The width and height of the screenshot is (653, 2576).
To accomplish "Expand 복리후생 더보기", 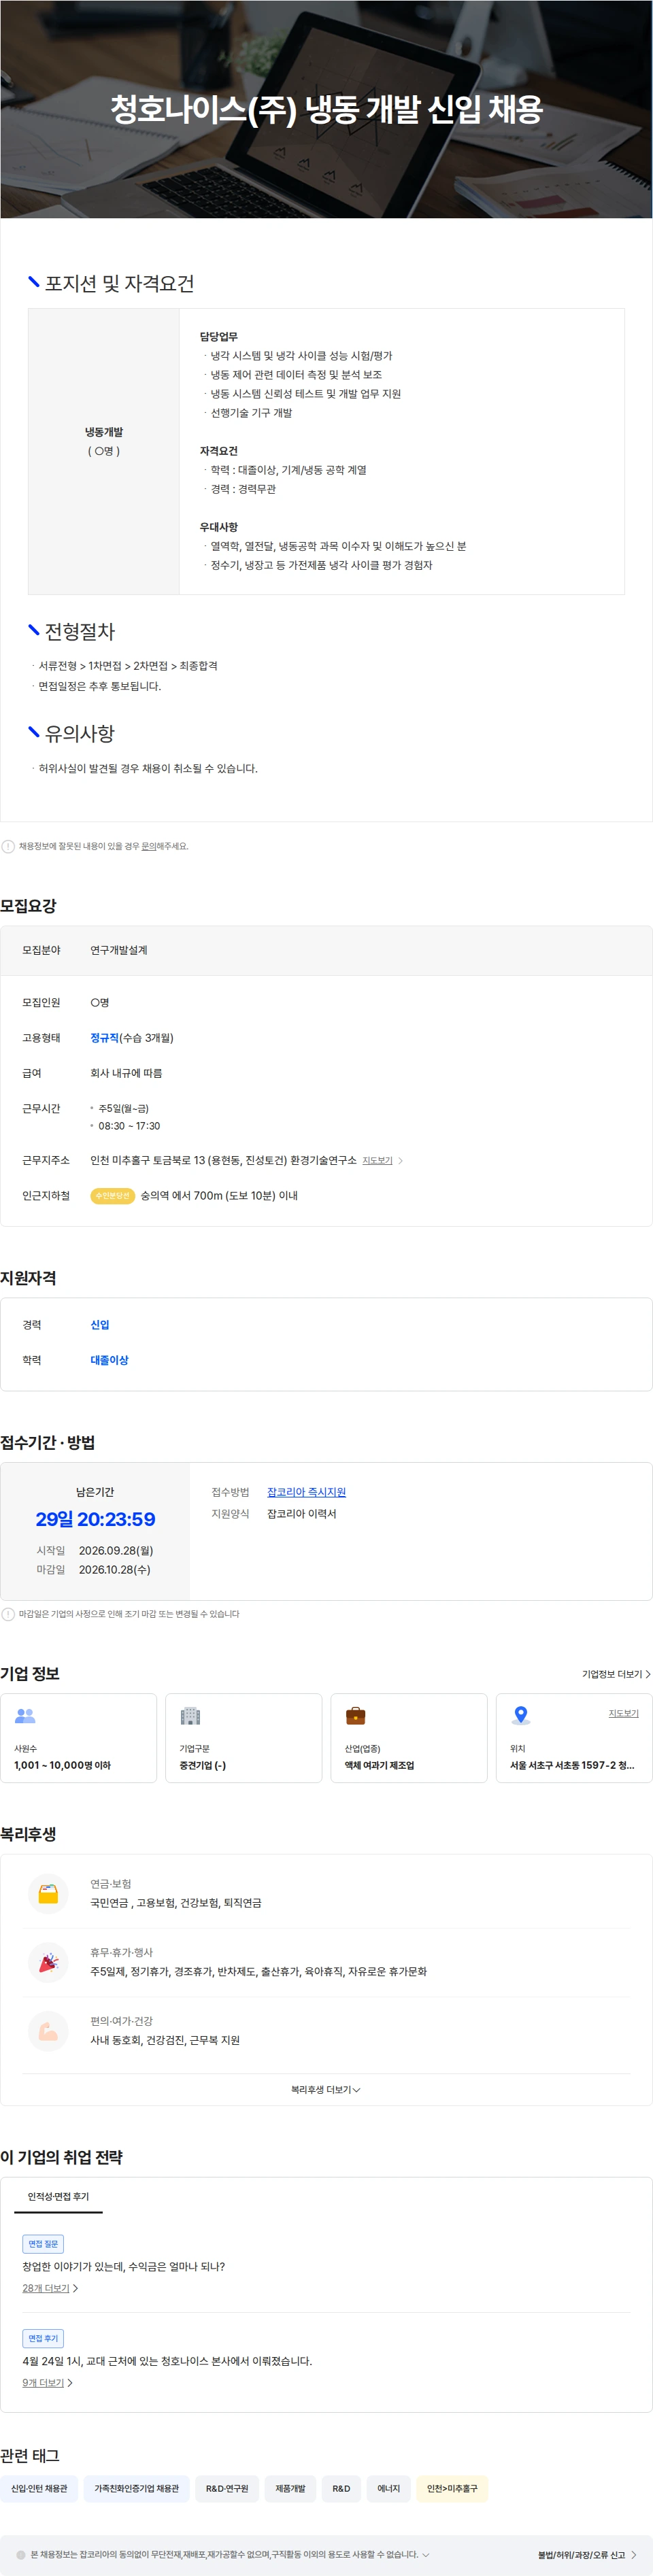I will (326, 2089).
